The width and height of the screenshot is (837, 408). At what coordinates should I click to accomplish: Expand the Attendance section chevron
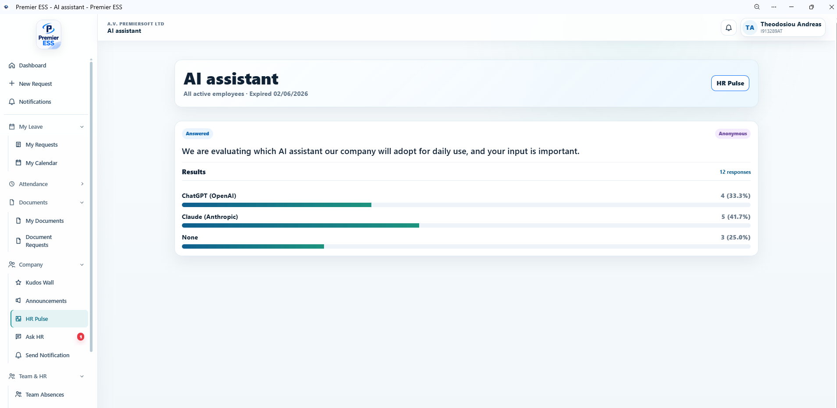82,184
